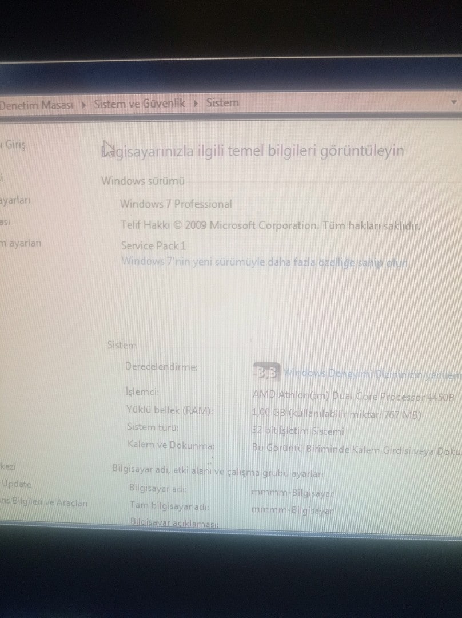The width and height of the screenshot is (462, 618).
Task: Select the Service Pack 1 text
Action: 153,246
